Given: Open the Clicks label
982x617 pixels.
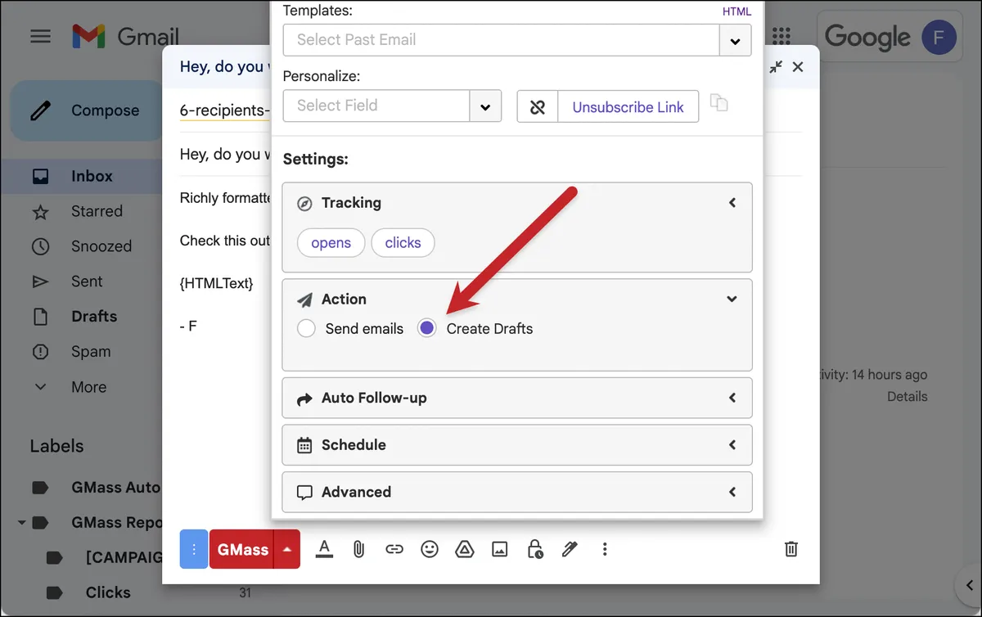Looking at the screenshot, I should [108, 592].
